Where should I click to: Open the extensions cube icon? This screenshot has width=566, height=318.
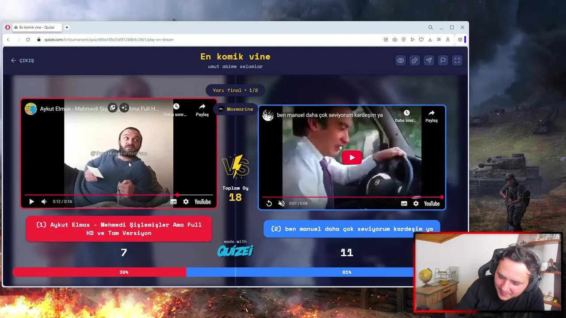click(460, 39)
